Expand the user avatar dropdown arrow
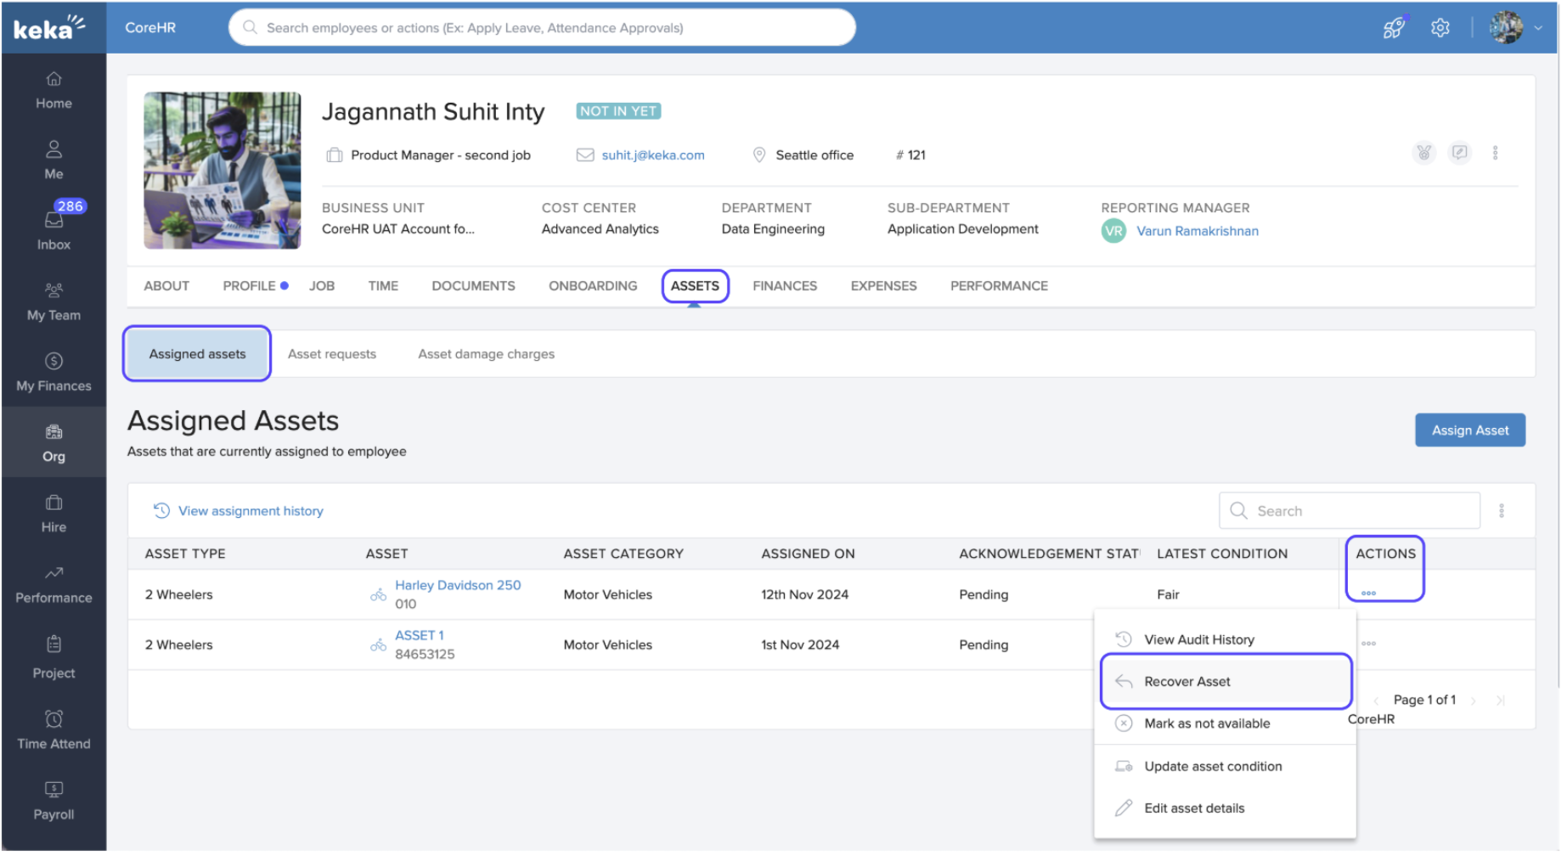Viewport: 1567px width, 856px height. [1538, 28]
